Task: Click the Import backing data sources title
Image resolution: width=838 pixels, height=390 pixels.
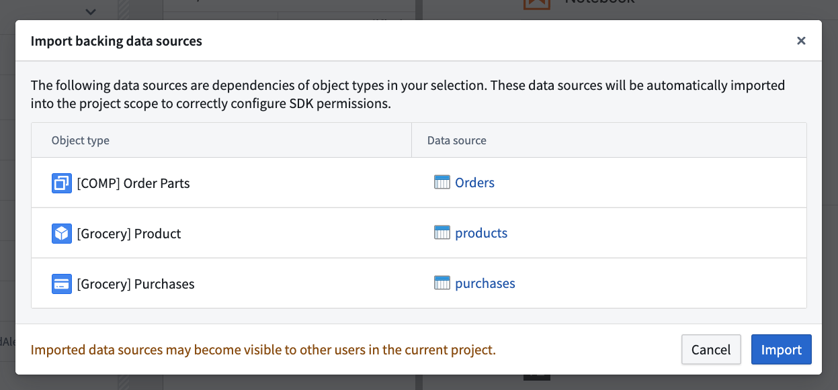Action: (x=116, y=41)
